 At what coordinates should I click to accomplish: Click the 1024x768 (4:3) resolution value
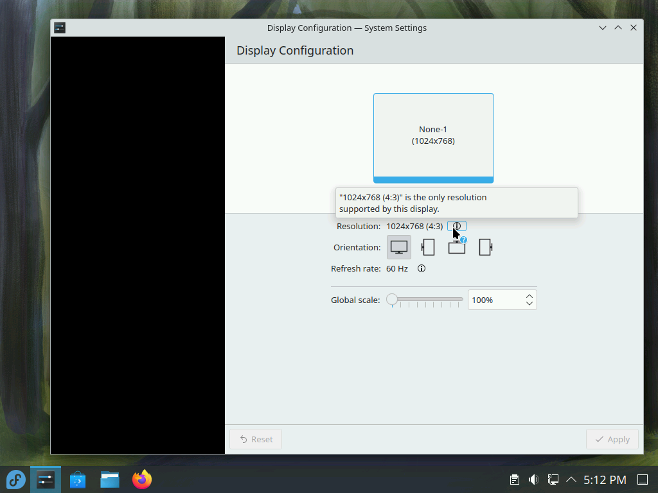coord(414,227)
